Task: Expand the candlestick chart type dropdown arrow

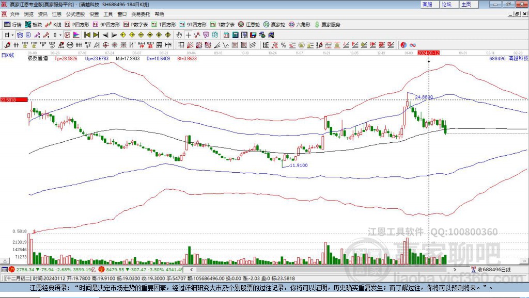Action: (60, 35)
